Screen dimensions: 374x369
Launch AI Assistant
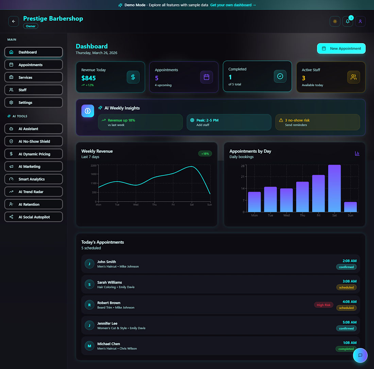[33, 129]
